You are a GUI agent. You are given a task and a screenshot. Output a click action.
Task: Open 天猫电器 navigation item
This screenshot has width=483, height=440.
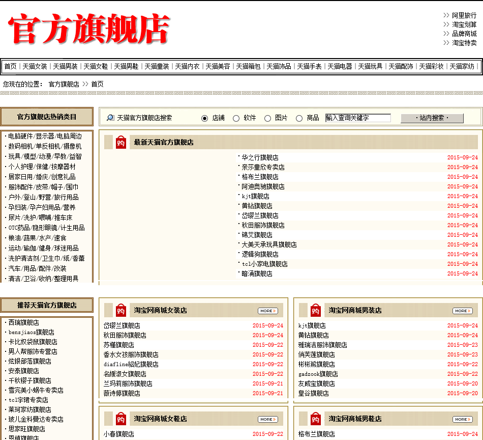pos(340,66)
